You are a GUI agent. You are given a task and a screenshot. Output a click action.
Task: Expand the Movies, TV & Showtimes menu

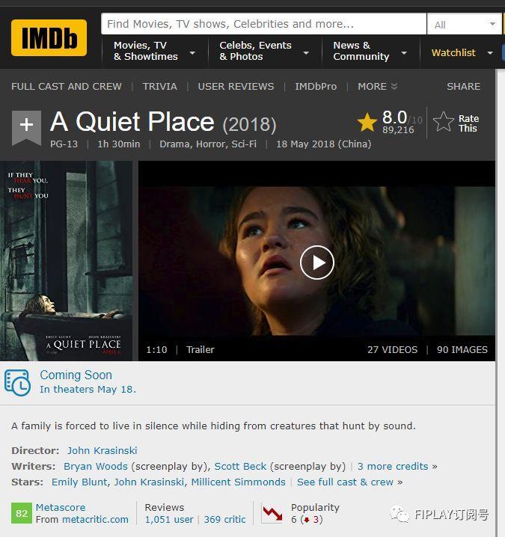pos(155,51)
